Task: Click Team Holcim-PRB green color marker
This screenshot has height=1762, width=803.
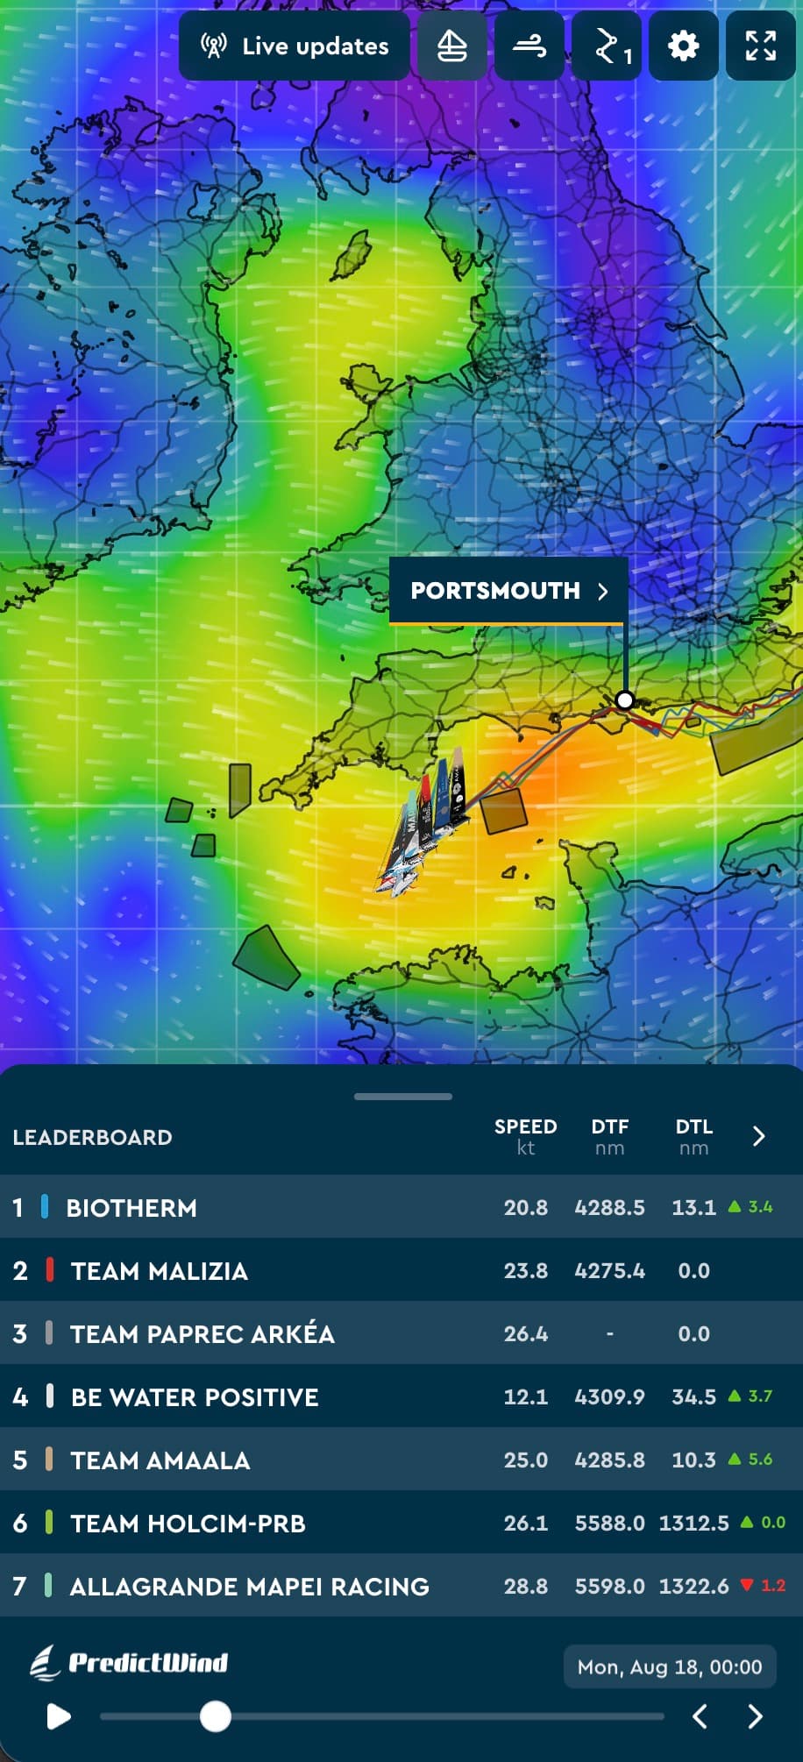Action: click(x=49, y=1523)
